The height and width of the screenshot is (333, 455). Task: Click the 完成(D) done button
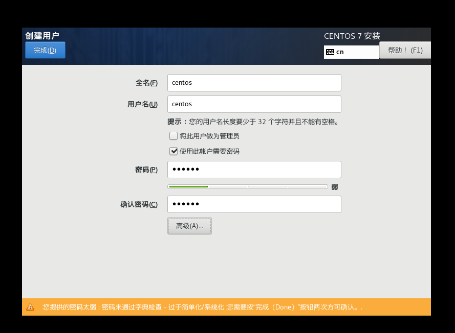(45, 50)
